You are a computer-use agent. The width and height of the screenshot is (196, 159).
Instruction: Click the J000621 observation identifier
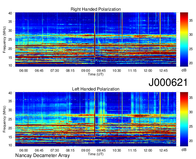[x=168, y=82]
